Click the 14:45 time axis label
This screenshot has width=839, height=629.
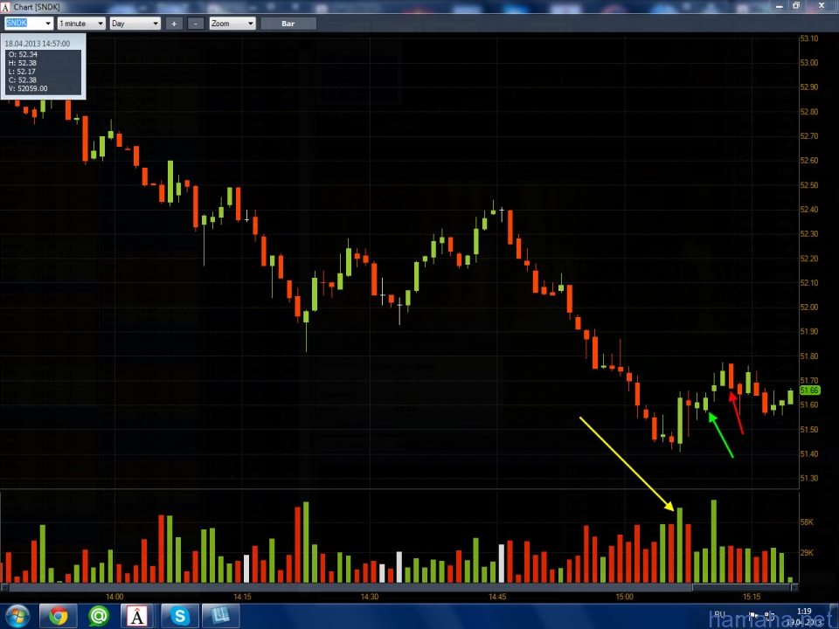coord(497,597)
